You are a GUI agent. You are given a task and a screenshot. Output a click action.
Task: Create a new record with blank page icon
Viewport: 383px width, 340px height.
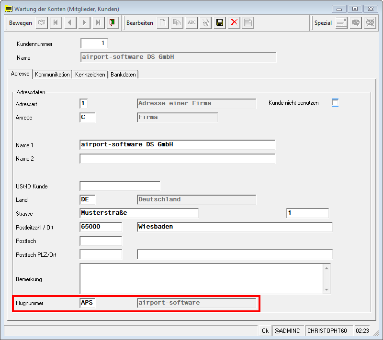point(163,23)
